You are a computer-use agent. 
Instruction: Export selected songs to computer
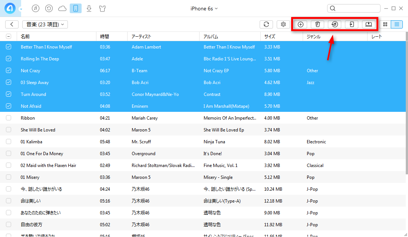pyautogui.click(x=369, y=24)
